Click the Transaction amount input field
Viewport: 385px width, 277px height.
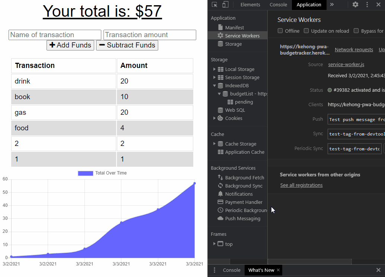(x=149, y=35)
